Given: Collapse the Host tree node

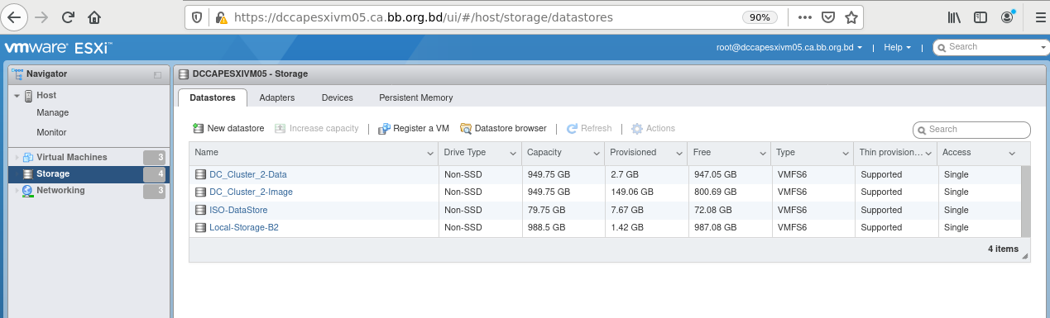Looking at the screenshot, I should (17, 97).
